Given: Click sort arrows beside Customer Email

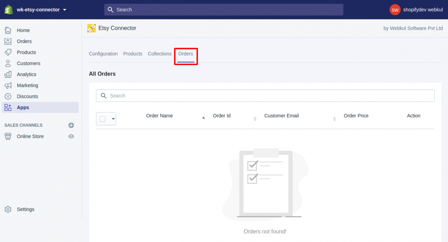Looking at the screenshot, I should point(334,119).
